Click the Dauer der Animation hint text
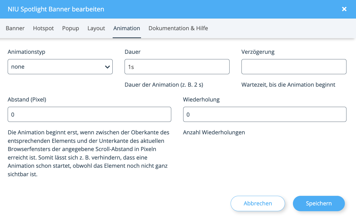Viewport: 356px width, 221px height. [164, 85]
